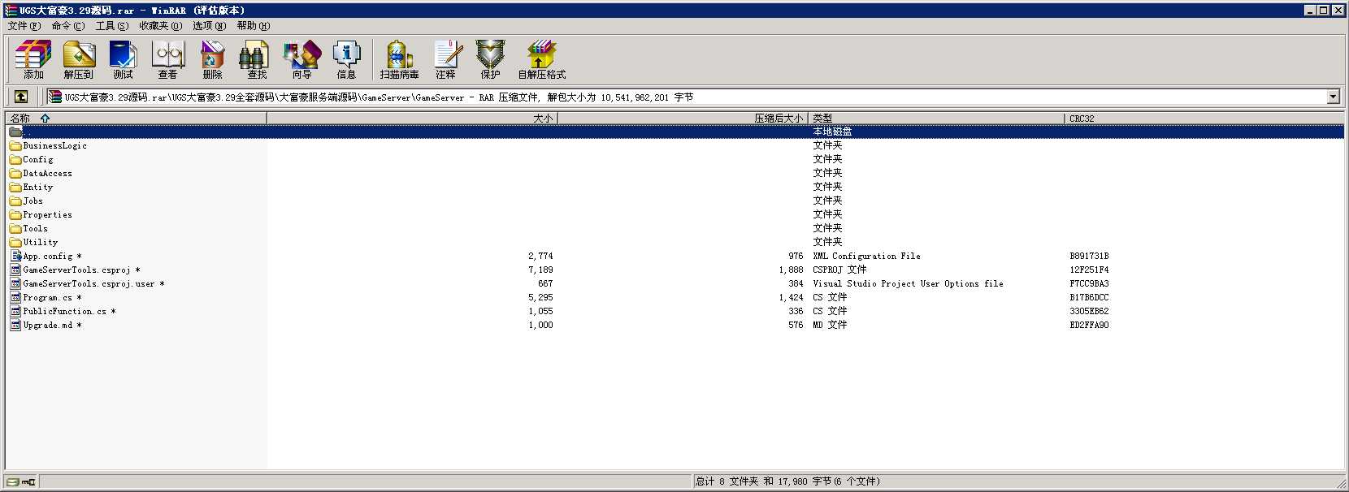1349x492 pixels.
Task: Select the Tools folder
Action: pos(35,229)
